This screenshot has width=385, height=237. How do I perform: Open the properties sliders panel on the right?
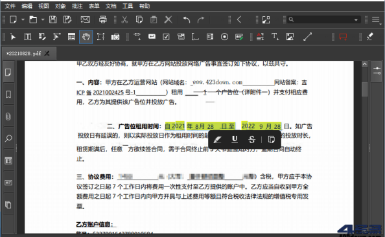377,71
